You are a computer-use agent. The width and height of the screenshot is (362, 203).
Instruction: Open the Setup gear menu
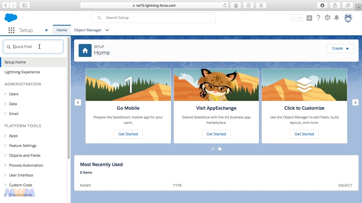tap(327, 18)
